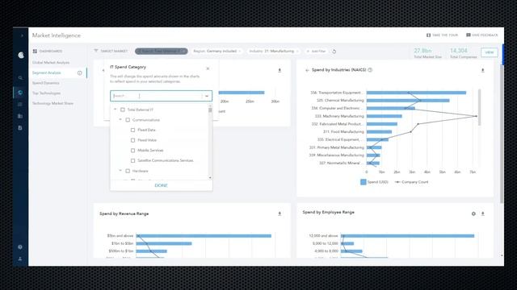Open Top Technologies dashboard
Viewport: 517px width, 290px height.
point(47,93)
